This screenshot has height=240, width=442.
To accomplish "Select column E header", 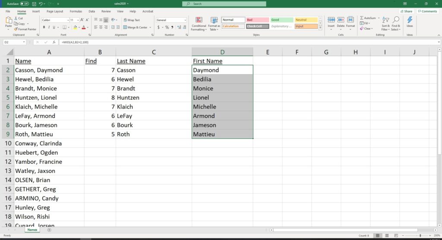I will [x=268, y=52].
